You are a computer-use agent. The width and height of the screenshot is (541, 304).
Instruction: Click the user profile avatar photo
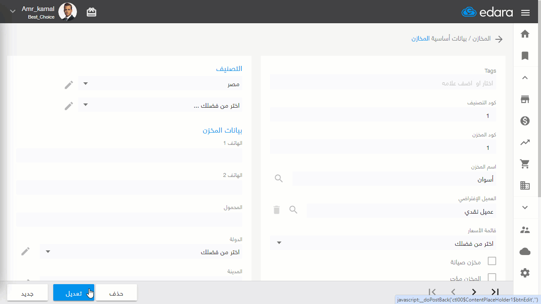click(x=68, y=12)
